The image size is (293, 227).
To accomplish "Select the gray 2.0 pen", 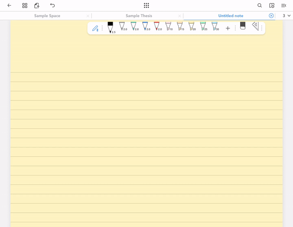I will pos(123,26).
